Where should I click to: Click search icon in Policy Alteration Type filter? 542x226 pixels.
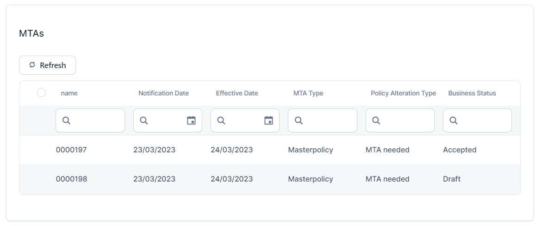[x=376, y=120]
